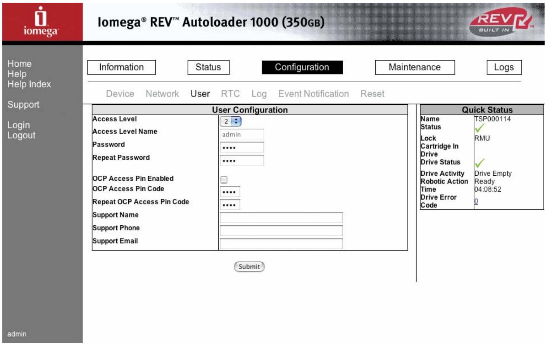545x344 pixels.
Task: Open the Status tab
Action: coord(208,67)
